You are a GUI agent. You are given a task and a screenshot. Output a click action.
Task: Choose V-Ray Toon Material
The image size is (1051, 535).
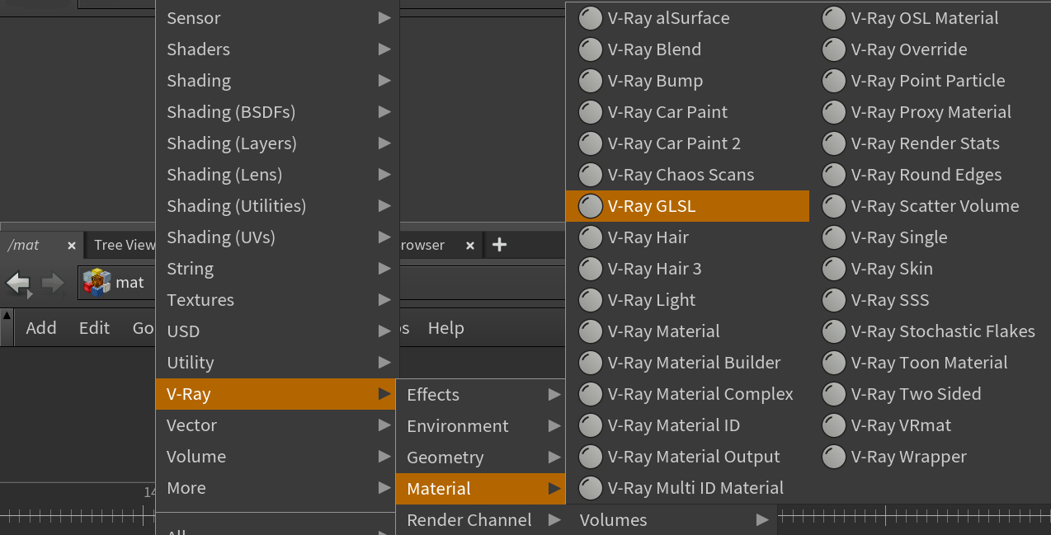[x=930, y=363]
